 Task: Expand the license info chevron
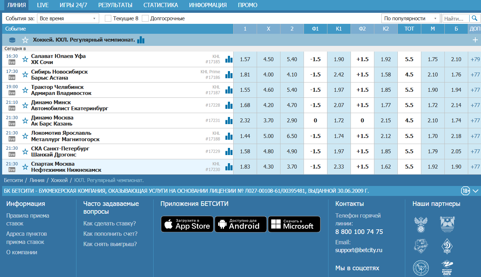click(475, 191)
